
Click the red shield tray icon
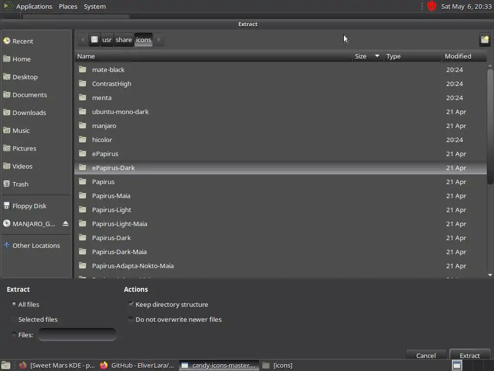coord(431,6)
